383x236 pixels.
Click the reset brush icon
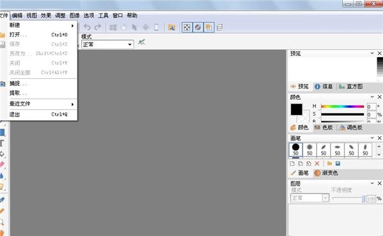[309, 163]
